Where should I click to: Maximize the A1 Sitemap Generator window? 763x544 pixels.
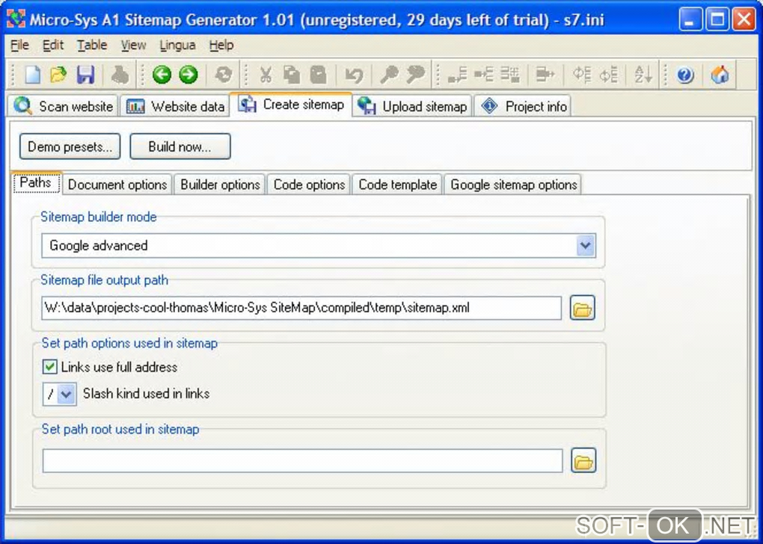coord(717,19)
